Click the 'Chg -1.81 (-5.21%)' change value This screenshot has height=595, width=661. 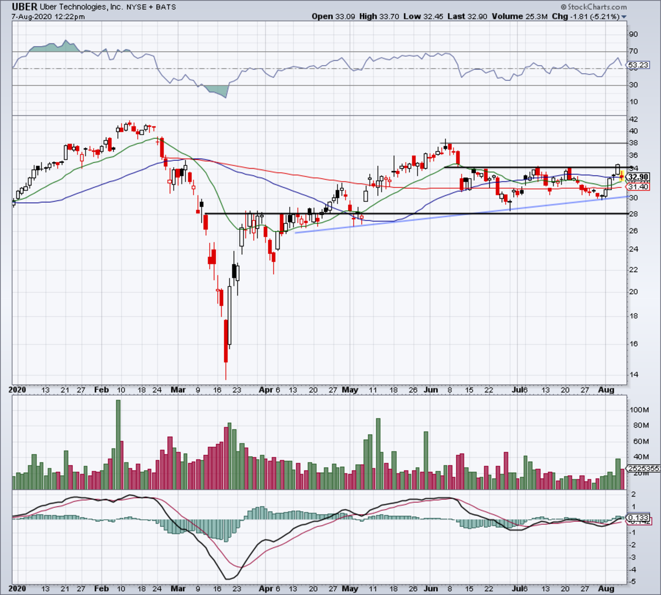pos(586,17)
